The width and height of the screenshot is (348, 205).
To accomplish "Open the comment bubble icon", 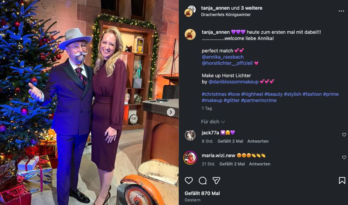I will click(203, 181).
